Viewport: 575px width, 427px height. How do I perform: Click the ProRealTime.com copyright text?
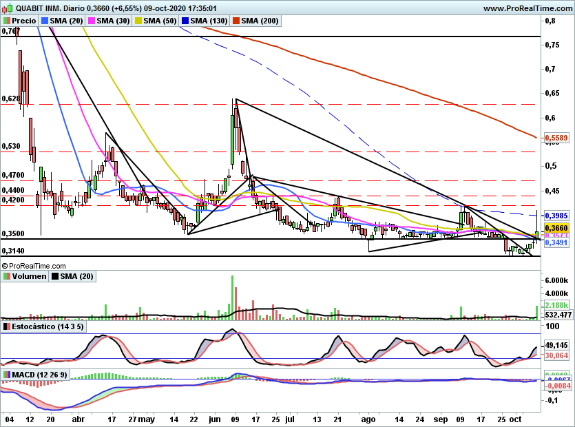click(34, 266)
